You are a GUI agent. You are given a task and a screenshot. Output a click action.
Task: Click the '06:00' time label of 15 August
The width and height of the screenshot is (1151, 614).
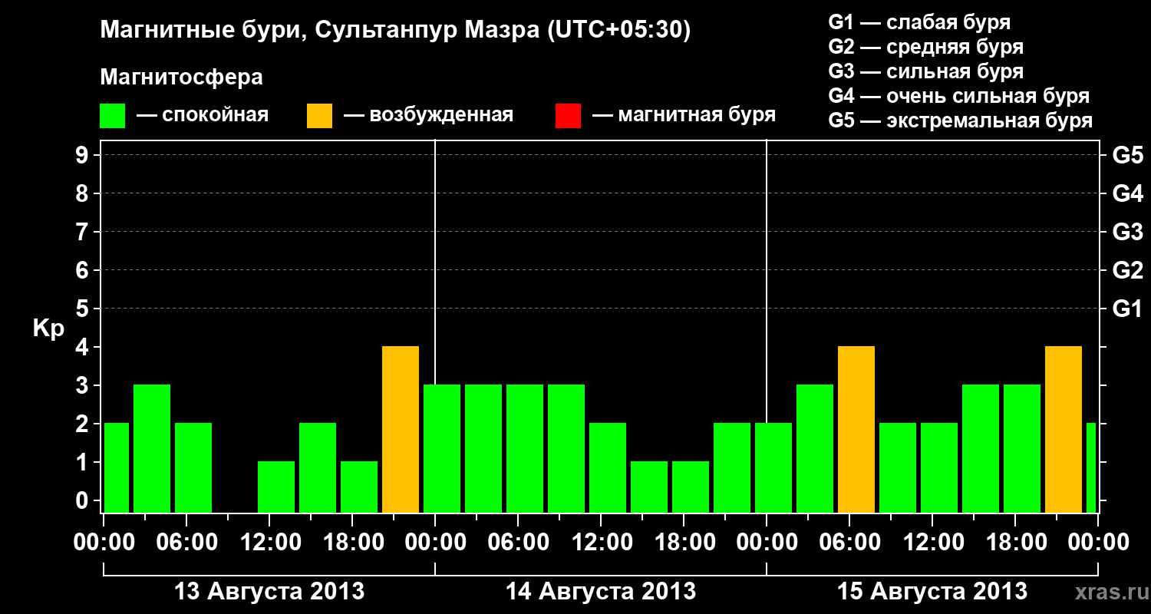click(x=850, y=543)
